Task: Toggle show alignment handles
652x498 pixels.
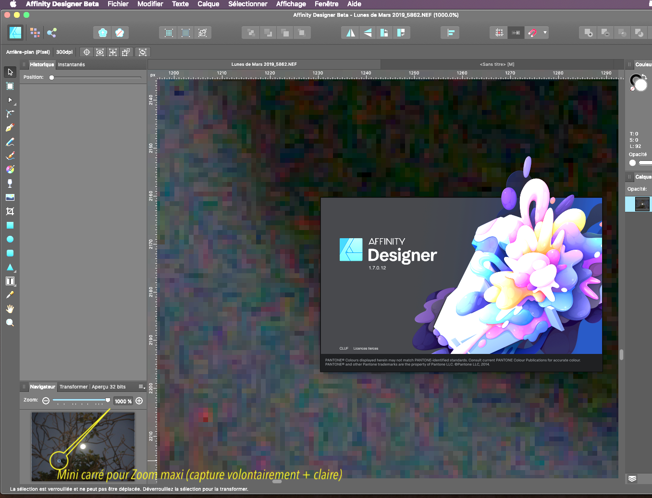Action: [113, 52]
